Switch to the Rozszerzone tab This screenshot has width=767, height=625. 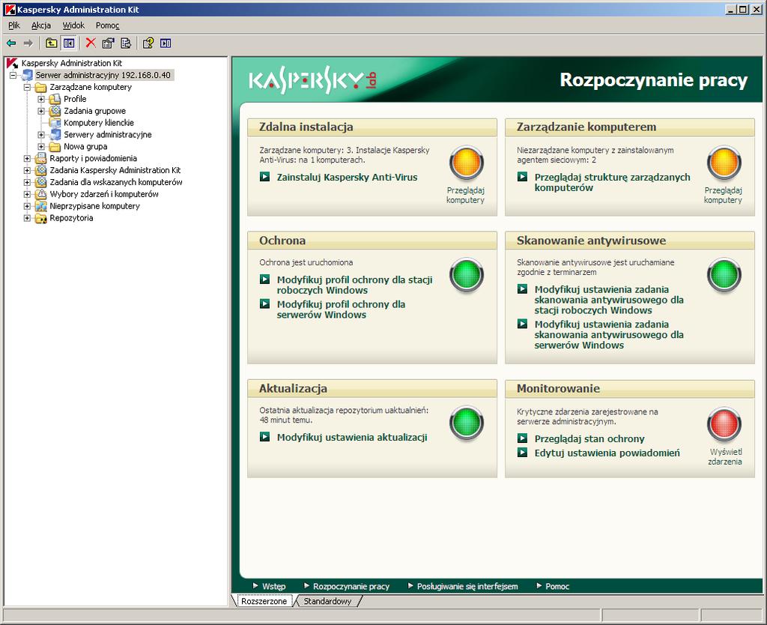[x=264, y=601]
